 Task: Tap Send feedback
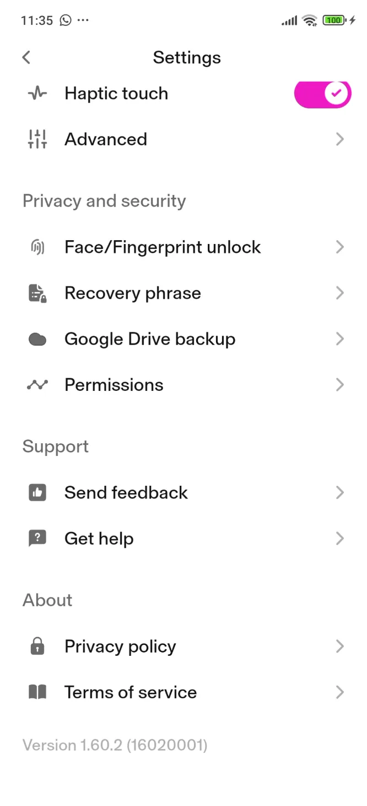point(126,492)
